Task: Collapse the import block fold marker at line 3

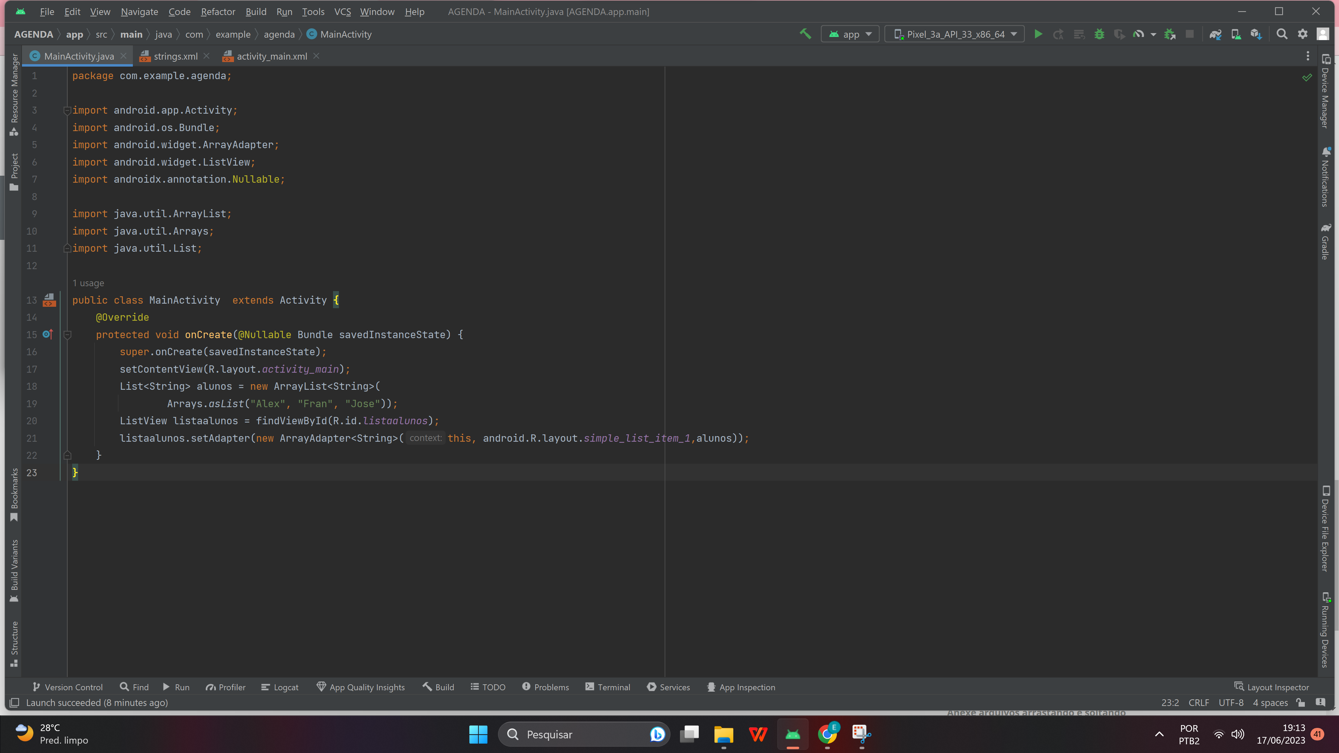Action: pyautogui.click(x=67, y=111)
